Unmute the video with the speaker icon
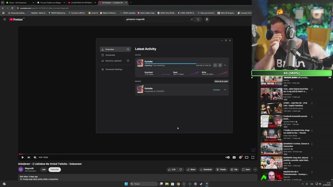333x187 pixels. click(35, 157)
